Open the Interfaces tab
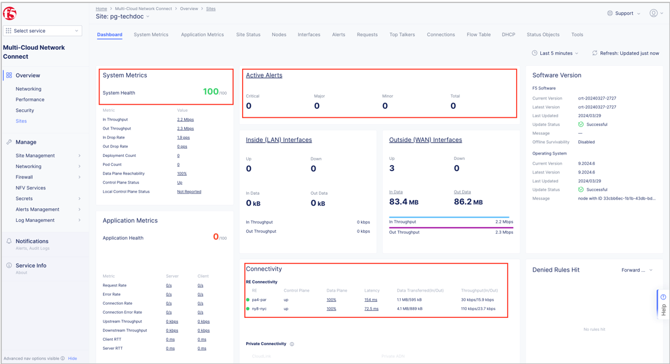Viewport: 670px width, 364px height. [309, 34]
